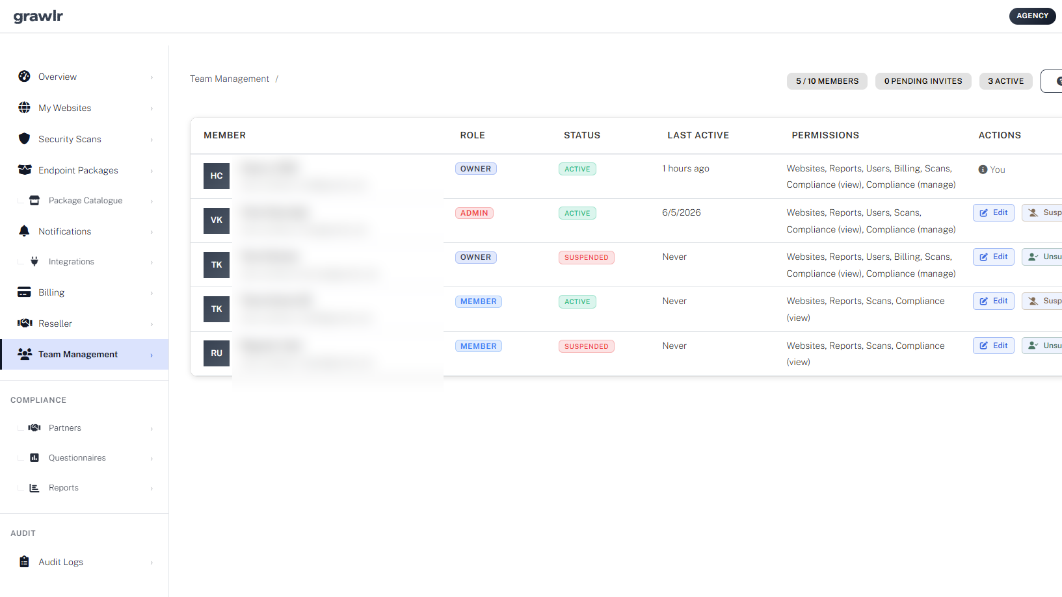Click the 0 PENDING INVITES badge
The width and height of the screenshot is (1062, 597).
point(923,81)
